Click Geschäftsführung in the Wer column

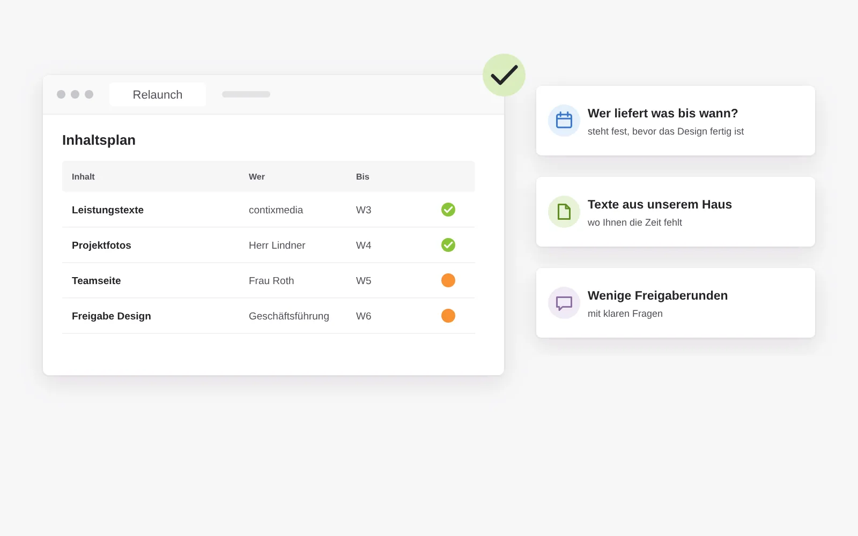289,316
